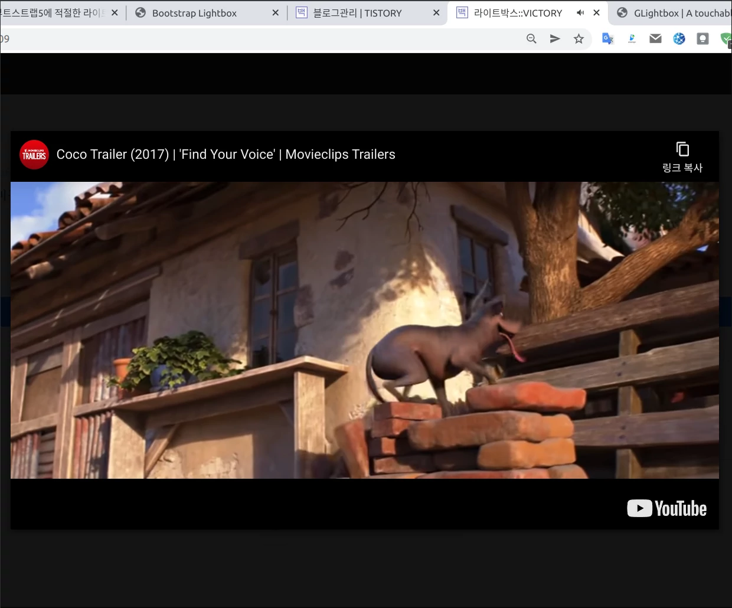
Task: Click the zoom magnifier icon in address bar
Action: coord(531,39)
